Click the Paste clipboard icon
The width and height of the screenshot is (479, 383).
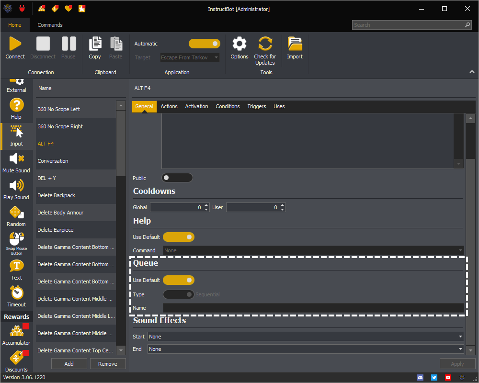(116, 44)
